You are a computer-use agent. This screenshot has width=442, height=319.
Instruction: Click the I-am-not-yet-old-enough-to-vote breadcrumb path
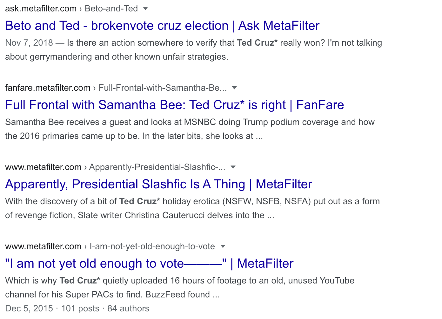pyautogui.click(x=152, y=246)
